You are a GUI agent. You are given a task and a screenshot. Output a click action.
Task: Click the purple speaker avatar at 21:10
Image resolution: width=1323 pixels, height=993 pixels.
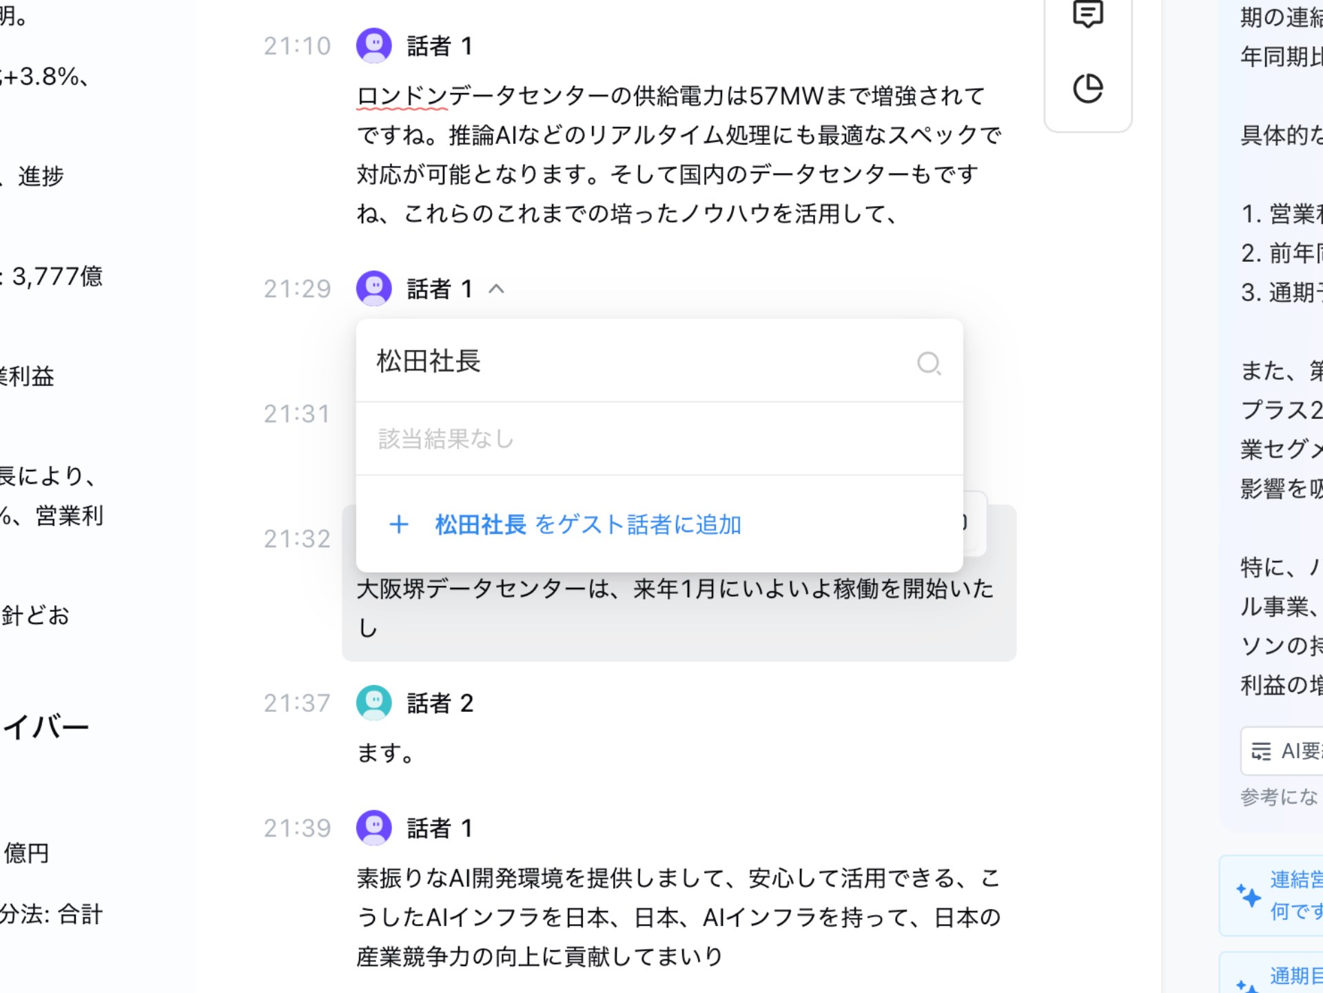point(374,45)
